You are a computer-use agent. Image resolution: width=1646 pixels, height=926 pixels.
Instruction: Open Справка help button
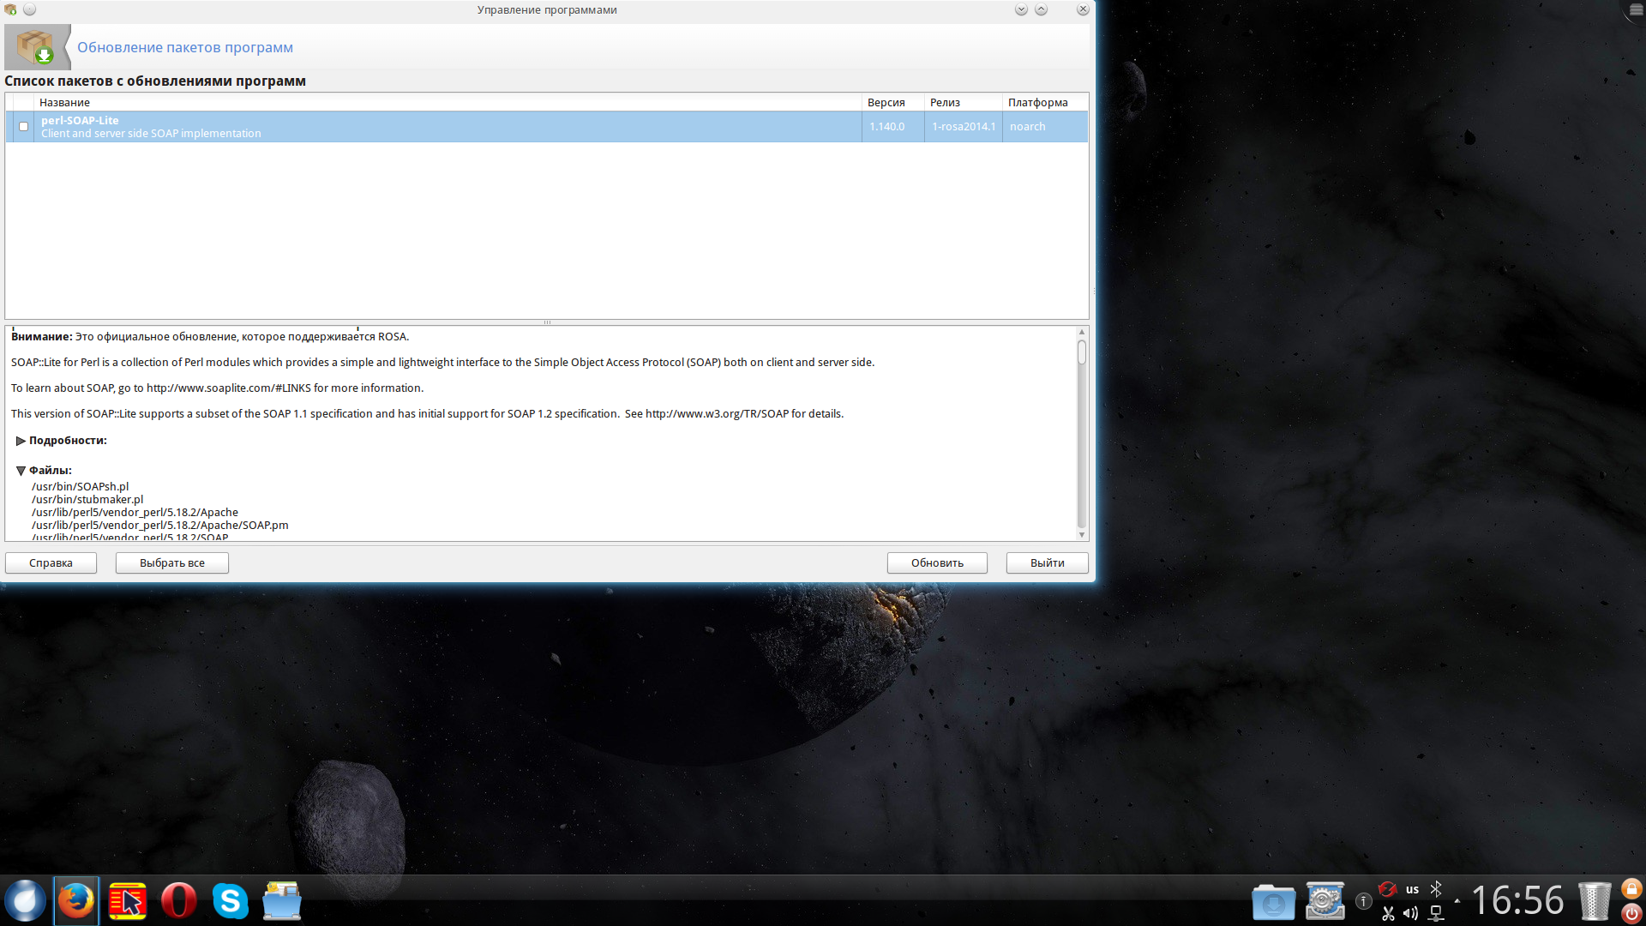click(51, 563)
